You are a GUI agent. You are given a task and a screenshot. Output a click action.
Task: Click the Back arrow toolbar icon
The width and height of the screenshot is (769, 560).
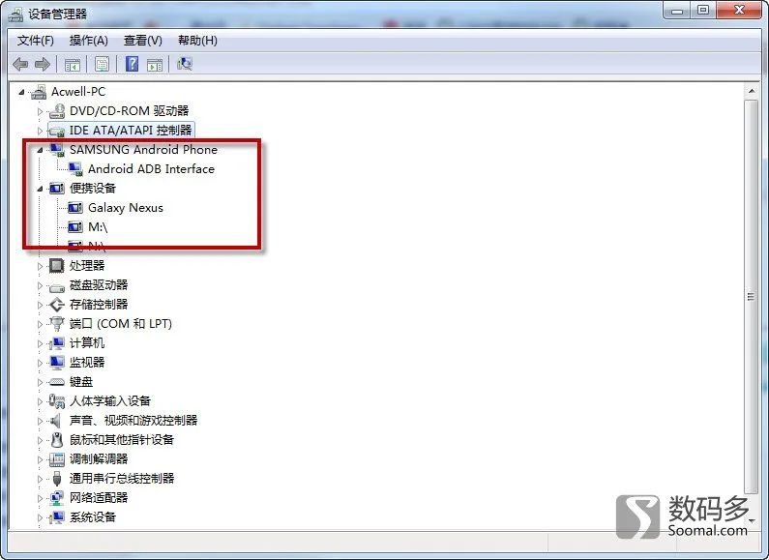point(20,64)
